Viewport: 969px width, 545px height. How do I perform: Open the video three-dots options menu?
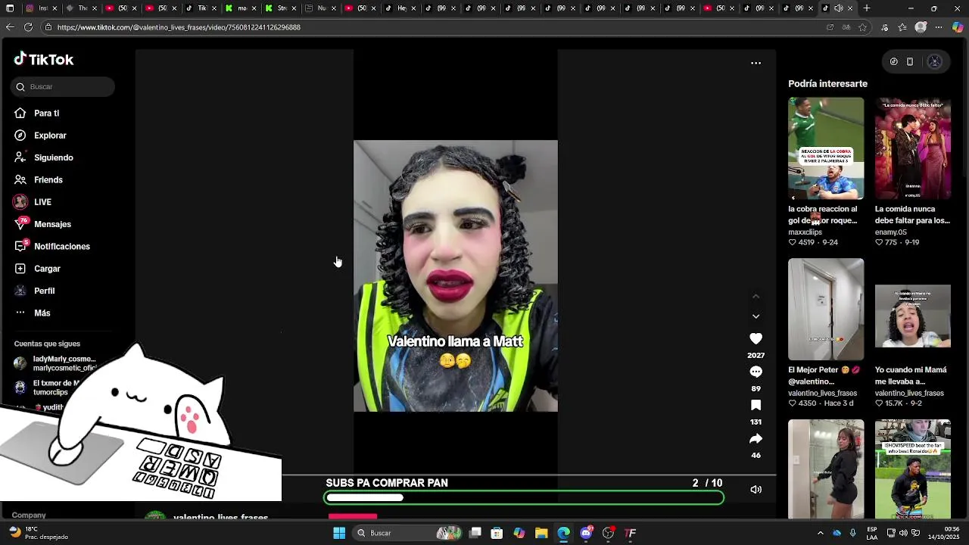[756, 63]
